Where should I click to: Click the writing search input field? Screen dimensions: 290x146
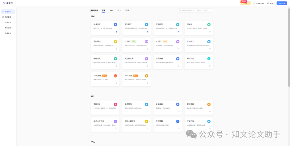(196, 10)
